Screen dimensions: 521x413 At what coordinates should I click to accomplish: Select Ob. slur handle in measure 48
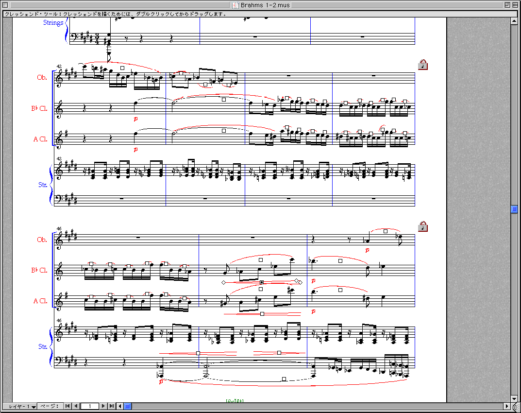386,231
